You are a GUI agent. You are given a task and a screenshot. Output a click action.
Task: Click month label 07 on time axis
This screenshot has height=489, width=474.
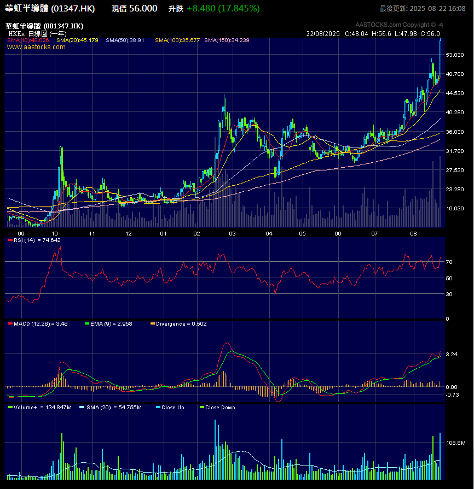(x=374, y=234)
